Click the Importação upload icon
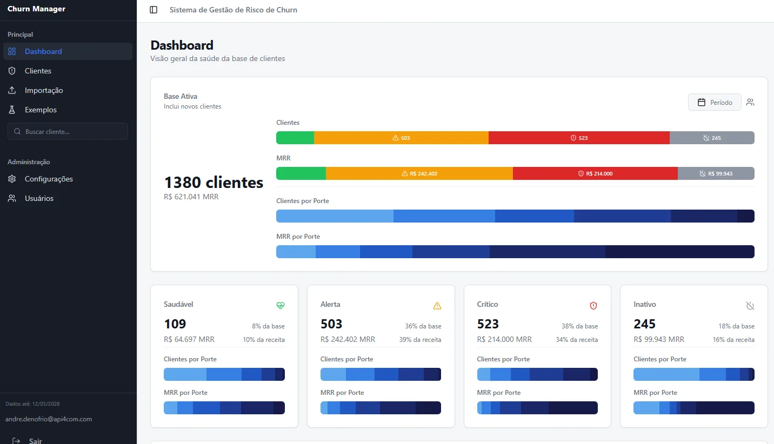The image size is (774, 444). (x=12, y=90)
